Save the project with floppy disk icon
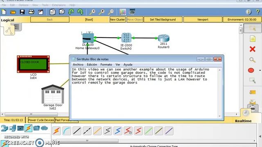The image size is (262, 147). [x=22, y=12]
